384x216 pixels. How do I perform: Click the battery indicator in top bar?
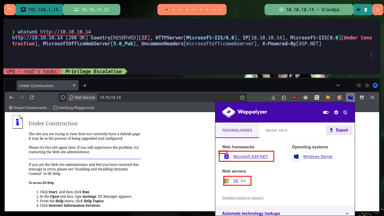[x=366, y=10]
